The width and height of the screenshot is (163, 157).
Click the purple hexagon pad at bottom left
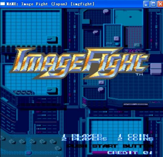coord(28,153)
